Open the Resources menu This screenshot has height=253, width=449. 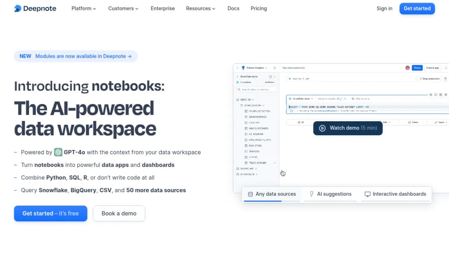200,9
